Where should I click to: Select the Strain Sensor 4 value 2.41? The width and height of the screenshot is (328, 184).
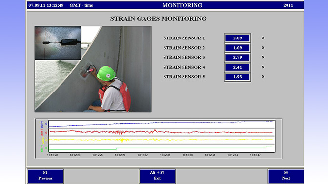pyautogui.click(x=237, y=67)
